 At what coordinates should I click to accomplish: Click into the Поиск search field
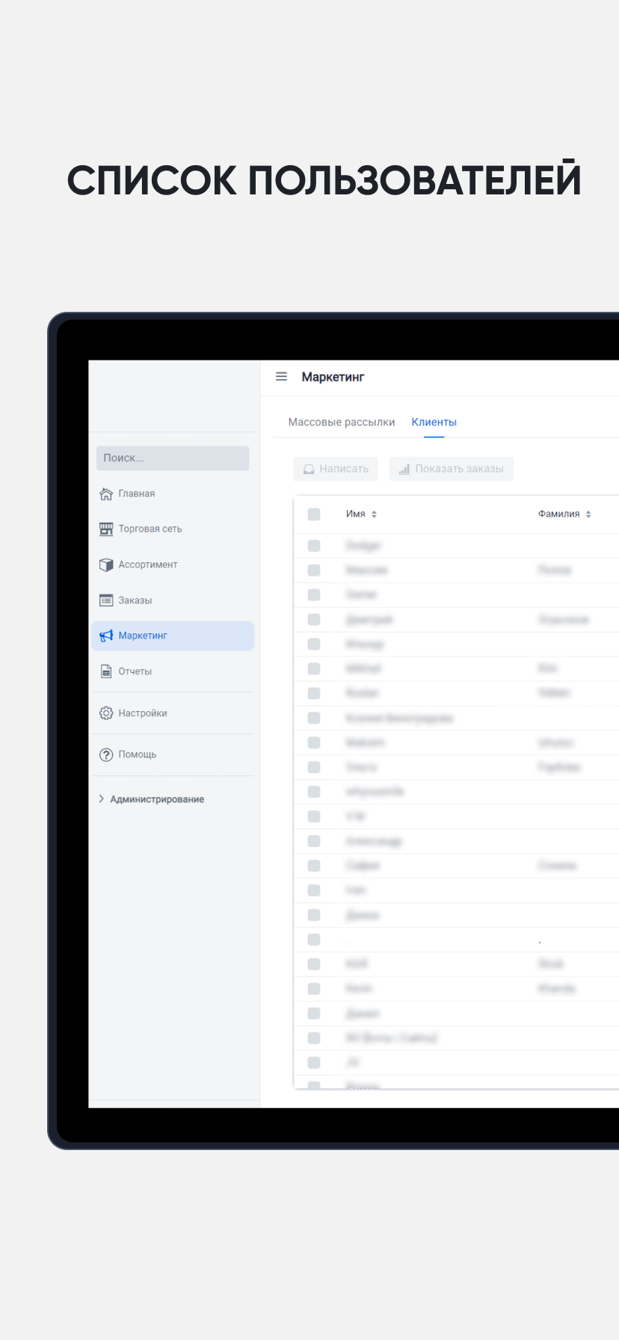173,458
